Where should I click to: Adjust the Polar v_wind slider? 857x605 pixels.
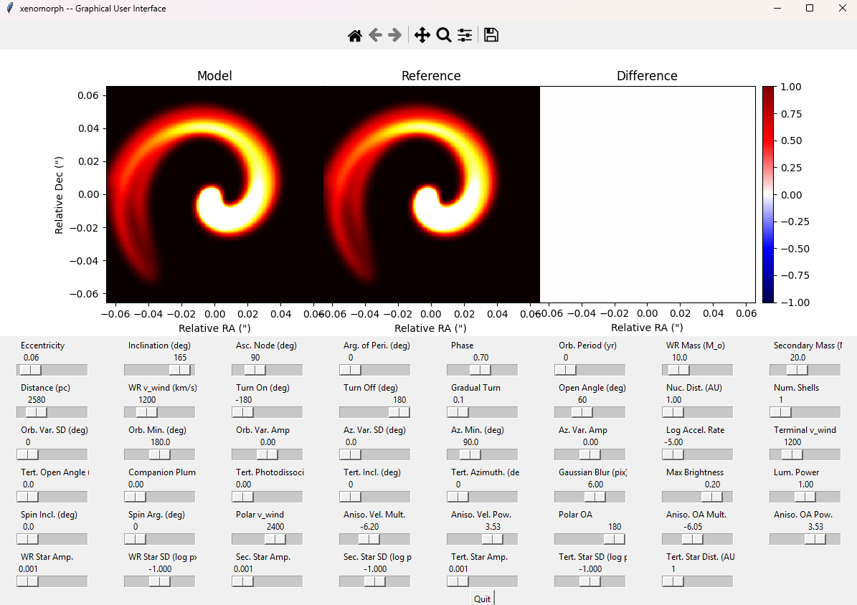pyautogui.click(x=267, y=539)
